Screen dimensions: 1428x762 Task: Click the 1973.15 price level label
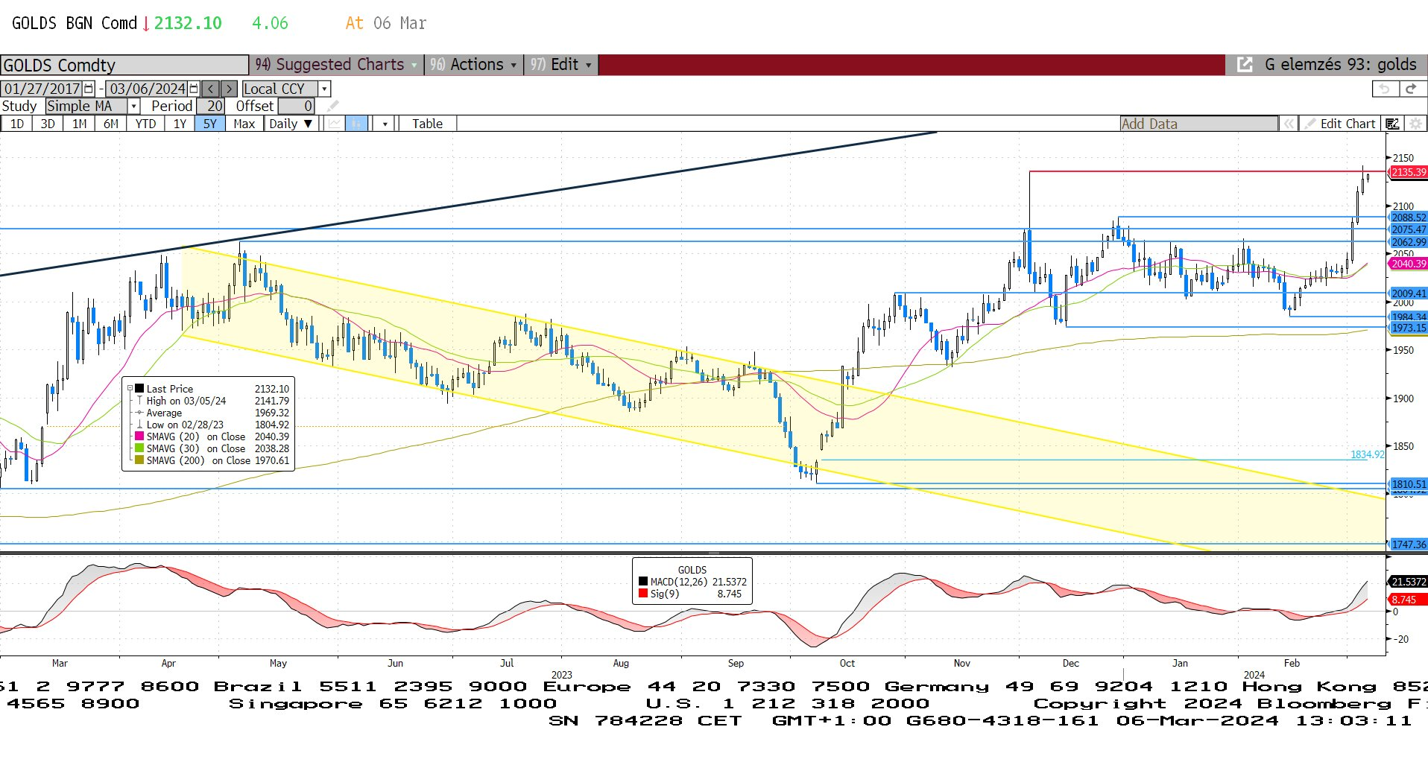point(1408,328)
